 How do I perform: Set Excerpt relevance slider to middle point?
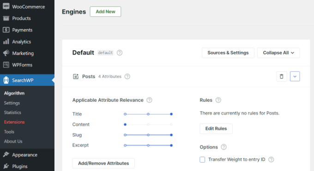[x=148, y=145]
